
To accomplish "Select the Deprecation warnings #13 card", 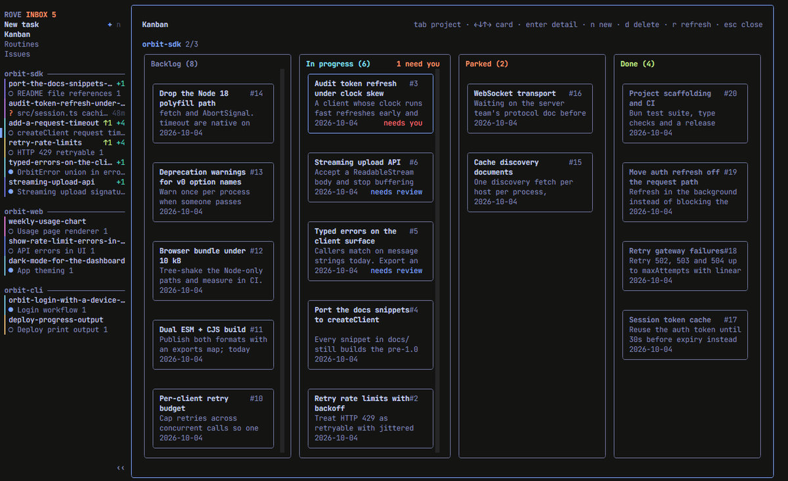I will 213,192.
